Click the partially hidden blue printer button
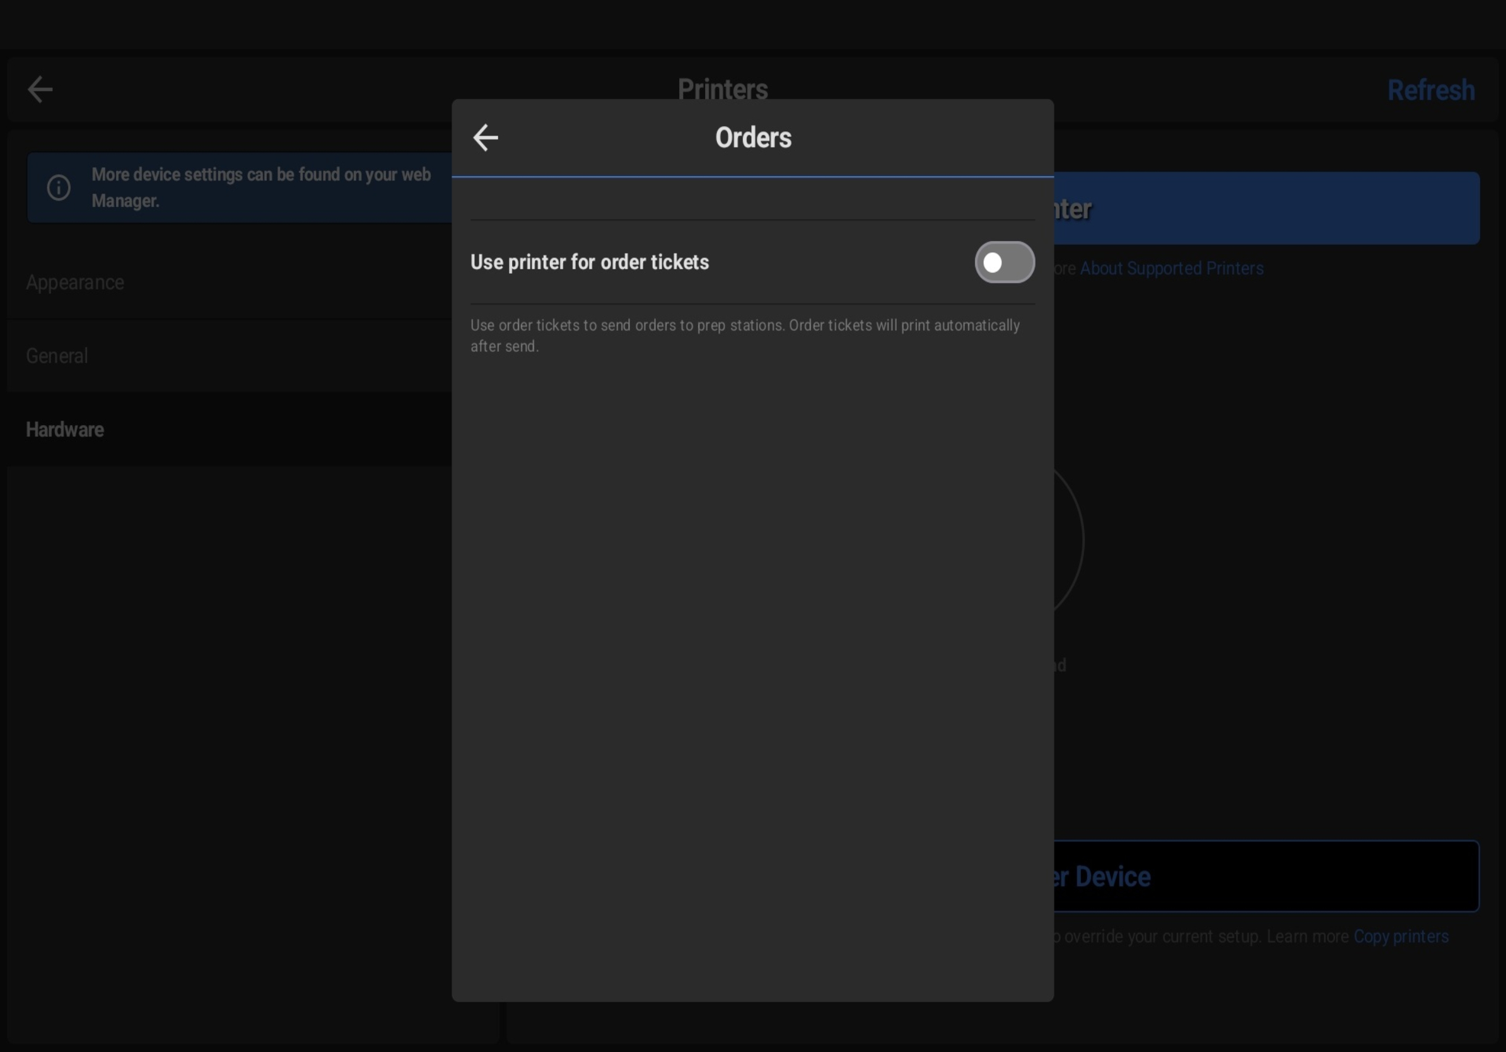1506x1052 pixels. pyautogui.click(x=1266, y=209)
